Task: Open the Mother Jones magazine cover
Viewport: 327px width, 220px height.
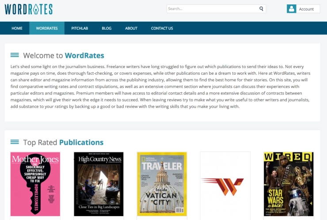Action: click(35, 184)
